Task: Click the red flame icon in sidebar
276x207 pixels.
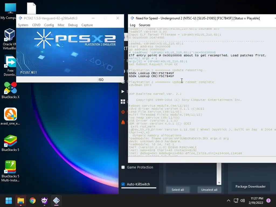Action: click(x=123, y=122)
